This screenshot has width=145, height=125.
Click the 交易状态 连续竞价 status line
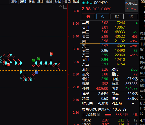point(104,109)
